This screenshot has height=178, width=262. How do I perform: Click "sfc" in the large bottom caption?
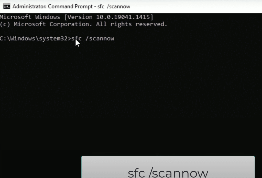(136, 173)
